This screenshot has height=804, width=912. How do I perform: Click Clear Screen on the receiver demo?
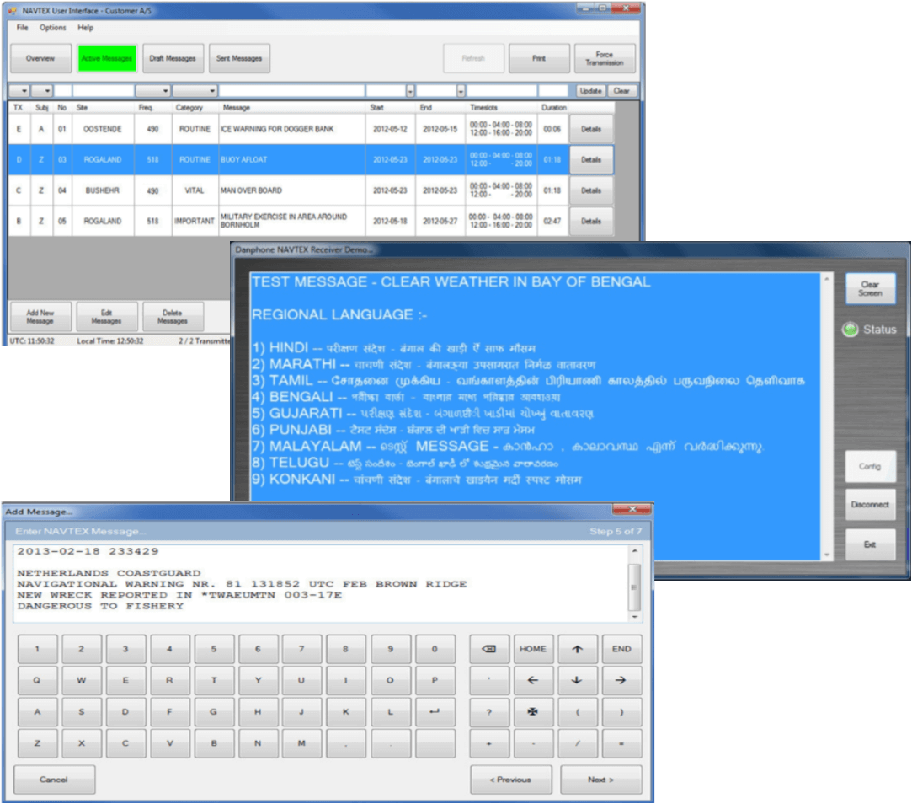coord(870,287)
